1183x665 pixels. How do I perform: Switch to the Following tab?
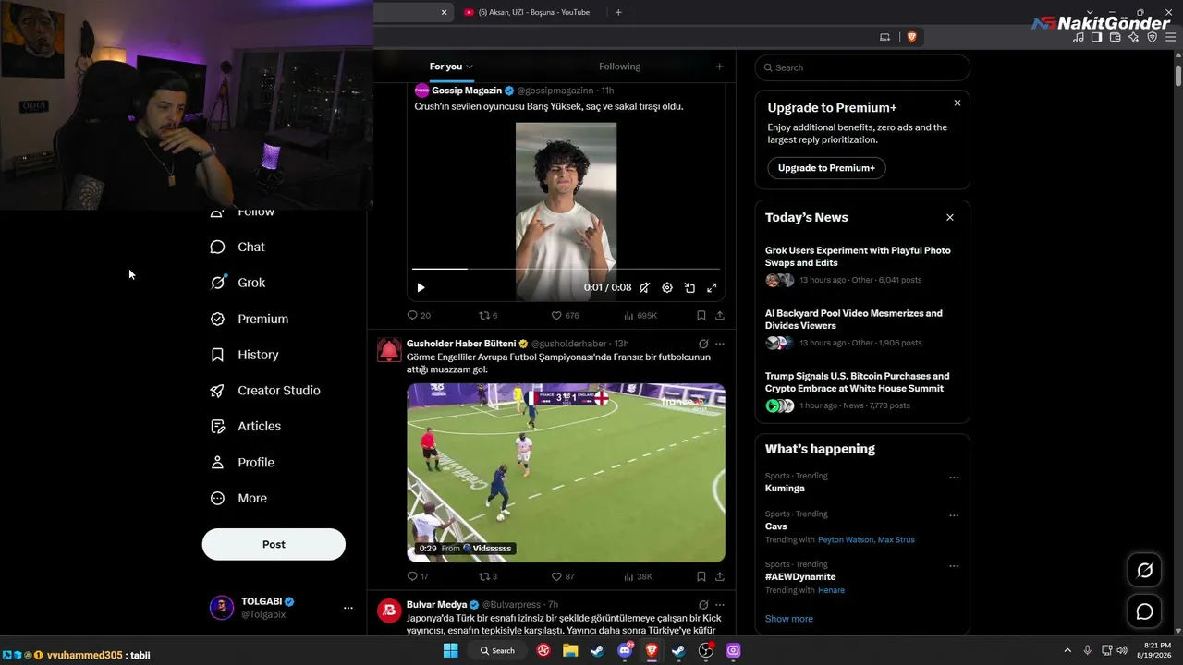tap(619, 66)
